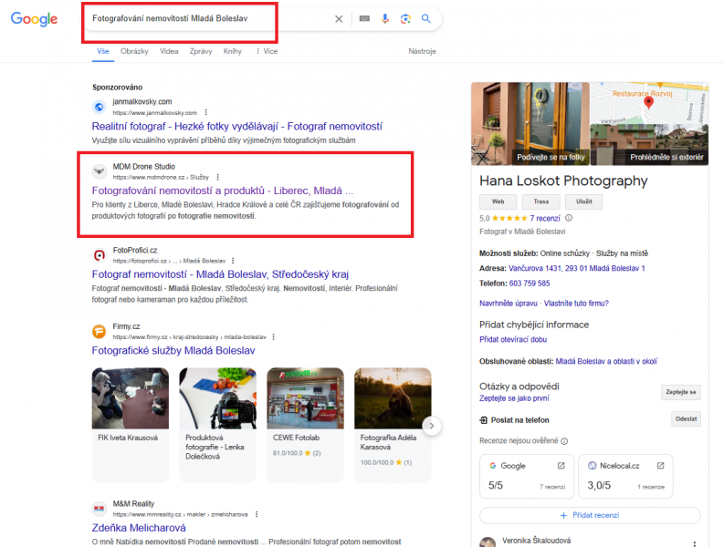Switch to Videa tab
724x547 pixels.
[x=169, y=51]
